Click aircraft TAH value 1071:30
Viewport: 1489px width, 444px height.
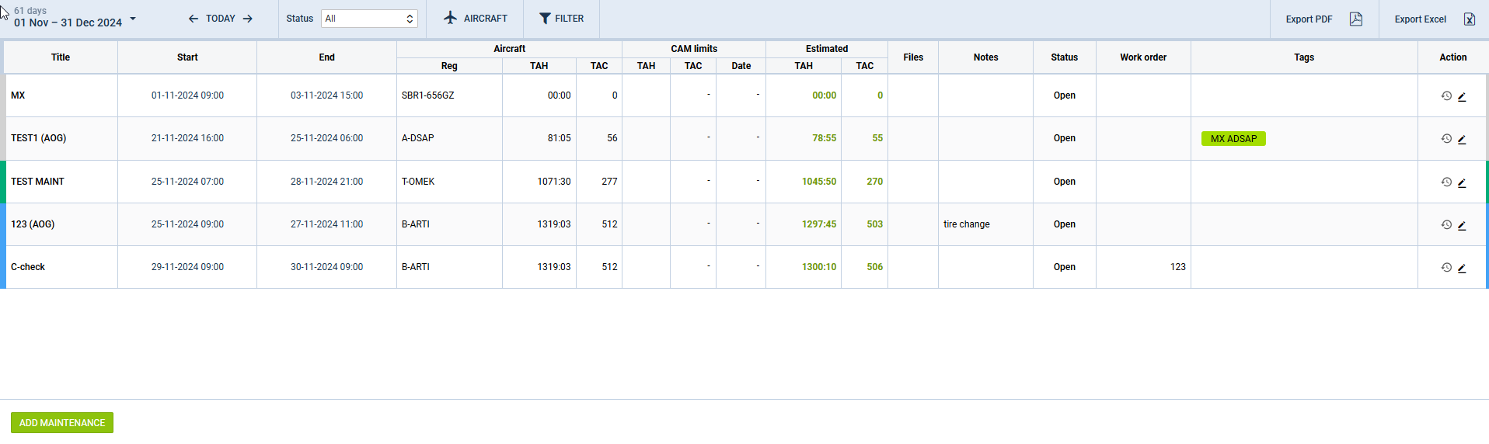(553, 182)
